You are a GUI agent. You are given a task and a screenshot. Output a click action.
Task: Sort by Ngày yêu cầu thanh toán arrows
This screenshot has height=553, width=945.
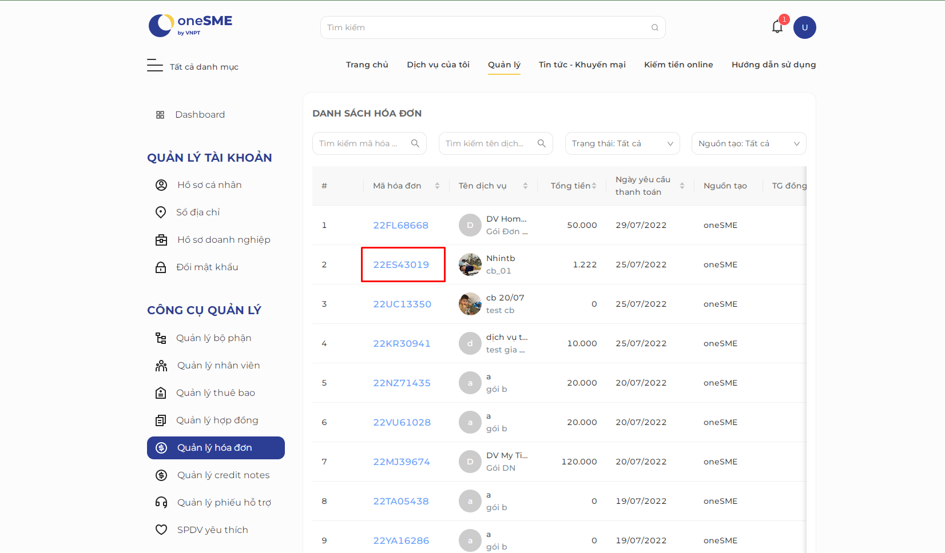click(682, 186)
